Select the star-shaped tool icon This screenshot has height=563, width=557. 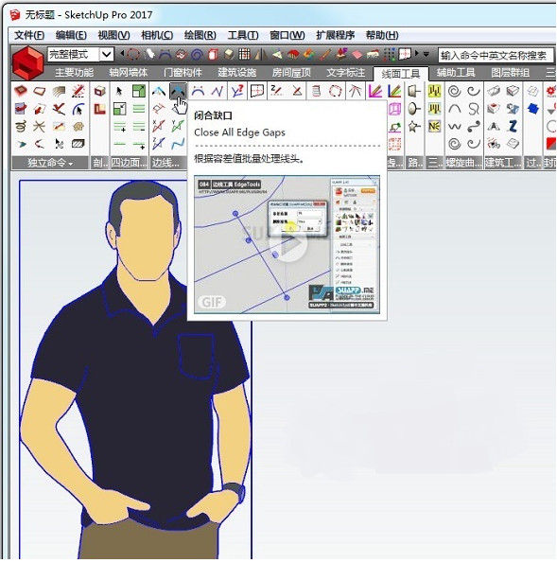coord(414,126)
